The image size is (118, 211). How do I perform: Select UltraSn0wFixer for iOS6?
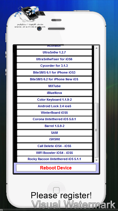[x=54, y=59]
